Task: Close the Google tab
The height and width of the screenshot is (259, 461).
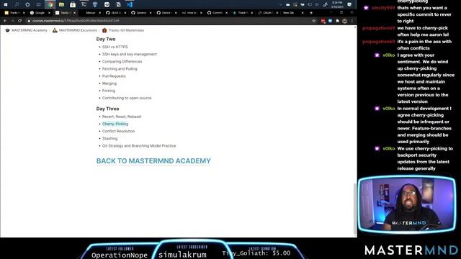Action: 49,13
